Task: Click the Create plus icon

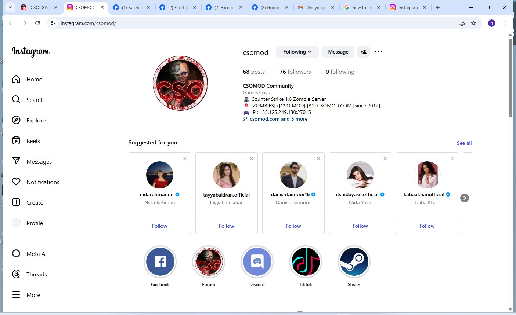Action: click(16, 202)
